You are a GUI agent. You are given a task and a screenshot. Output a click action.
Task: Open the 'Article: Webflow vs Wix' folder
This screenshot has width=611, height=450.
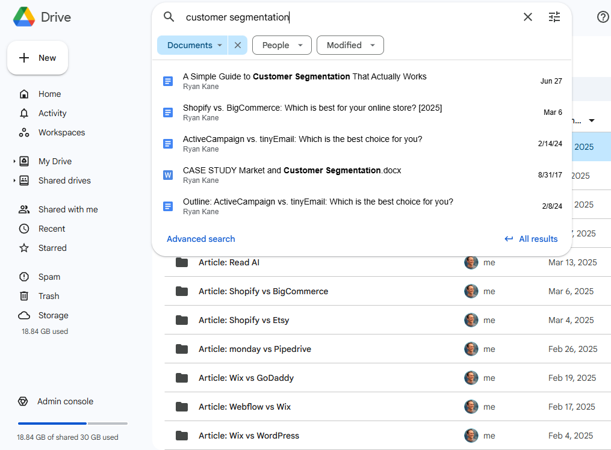click(x=245, y=407)
